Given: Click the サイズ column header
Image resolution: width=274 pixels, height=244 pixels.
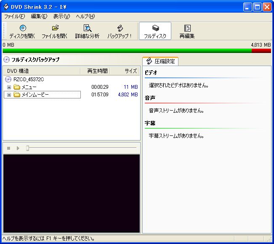Looking at the screenshot, I should (125, 71).
